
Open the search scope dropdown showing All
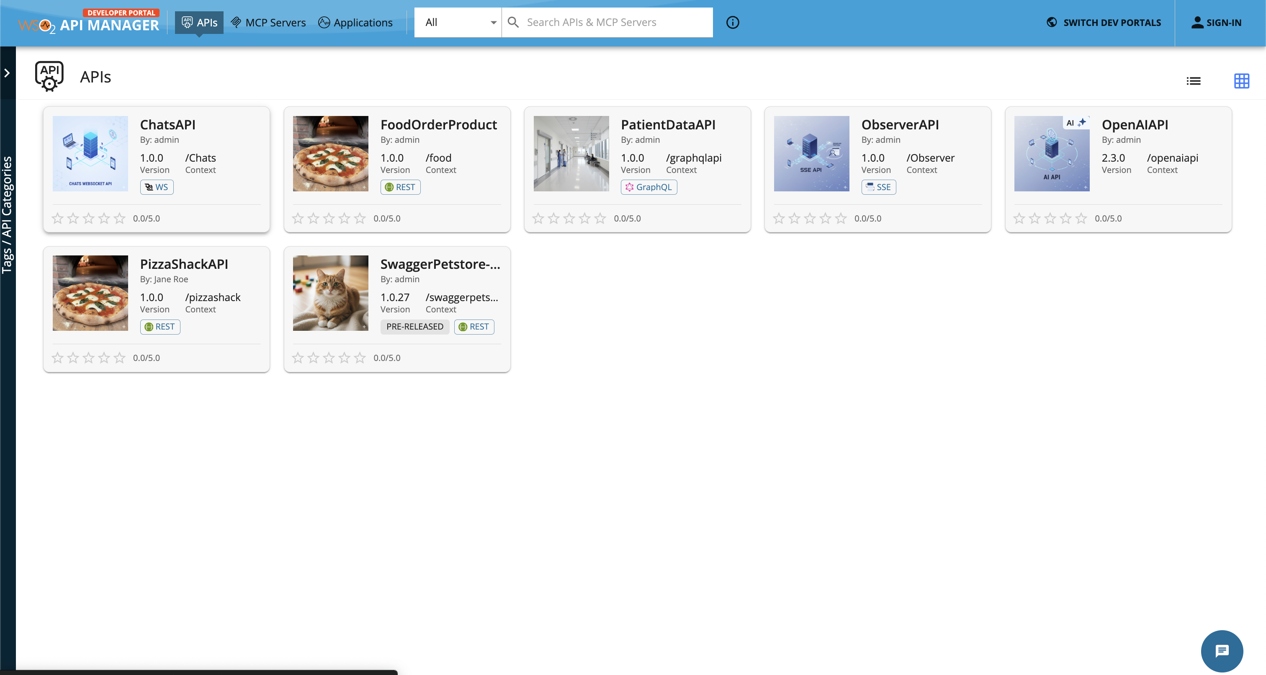(x=457, y=22)
